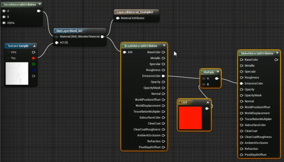This screenshot has height=162, width=284.
Task: Click the Texture Sample UVs input pin
Action: pos(8,52)
